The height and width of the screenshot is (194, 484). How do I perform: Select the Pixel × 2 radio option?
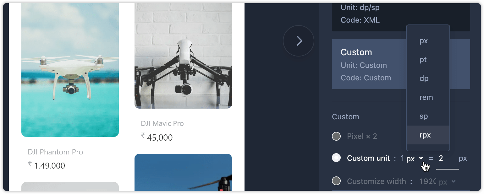click(336, 136)
